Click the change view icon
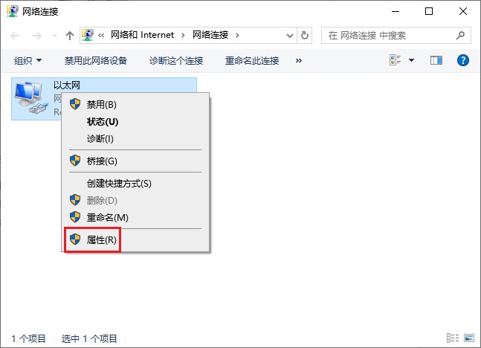This screenshot has width=481, height=348. tap(395, 60)
